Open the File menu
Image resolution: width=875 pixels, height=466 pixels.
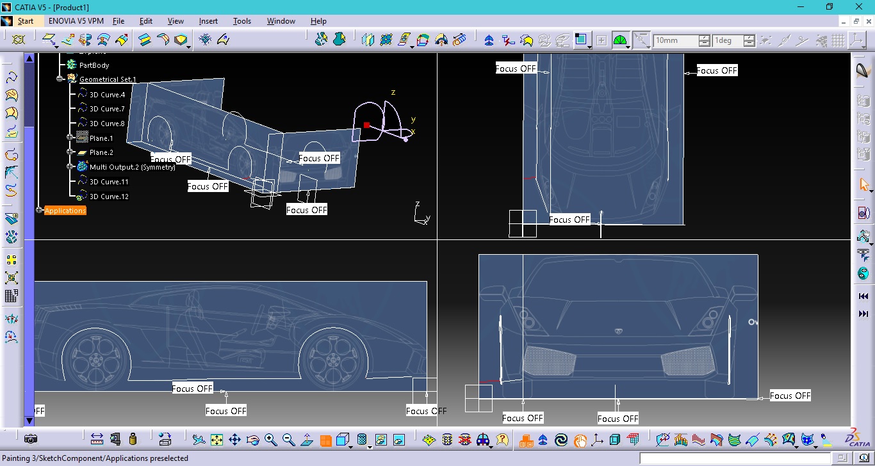[x=119, y=21]
